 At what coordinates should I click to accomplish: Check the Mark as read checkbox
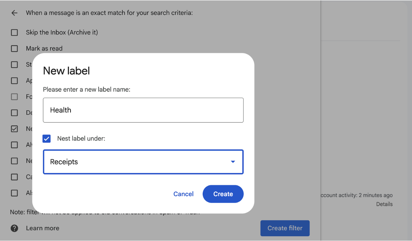[14, 49]
